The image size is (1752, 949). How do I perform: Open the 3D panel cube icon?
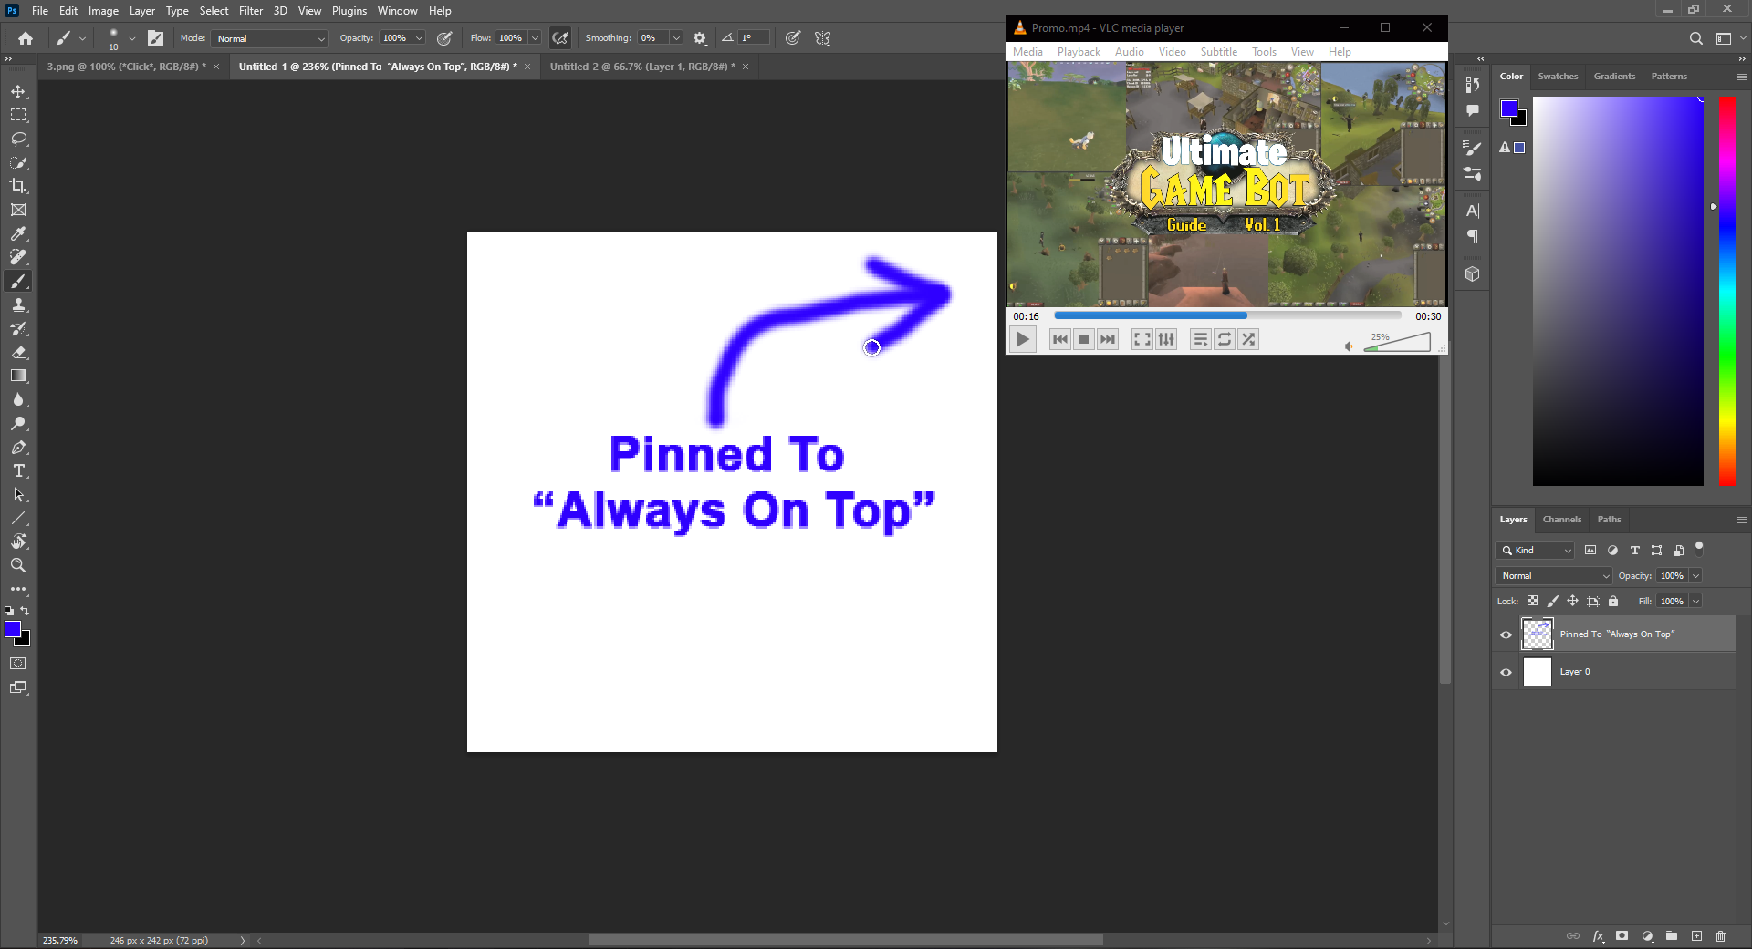pyautogui.click(x=1472, y=274)
